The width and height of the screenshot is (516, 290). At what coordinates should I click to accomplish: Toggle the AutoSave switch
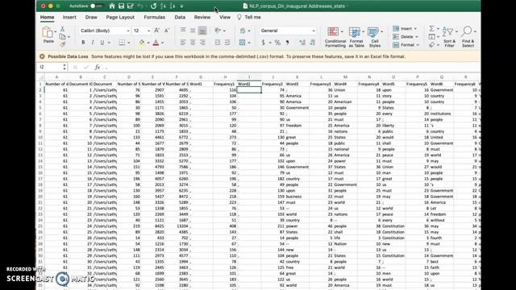point(97,6)
